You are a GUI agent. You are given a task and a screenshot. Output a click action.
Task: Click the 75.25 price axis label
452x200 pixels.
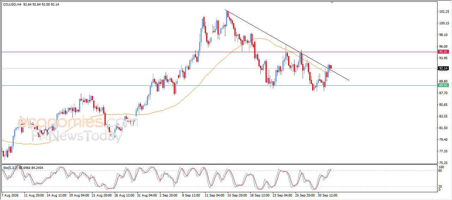(444, 163)
